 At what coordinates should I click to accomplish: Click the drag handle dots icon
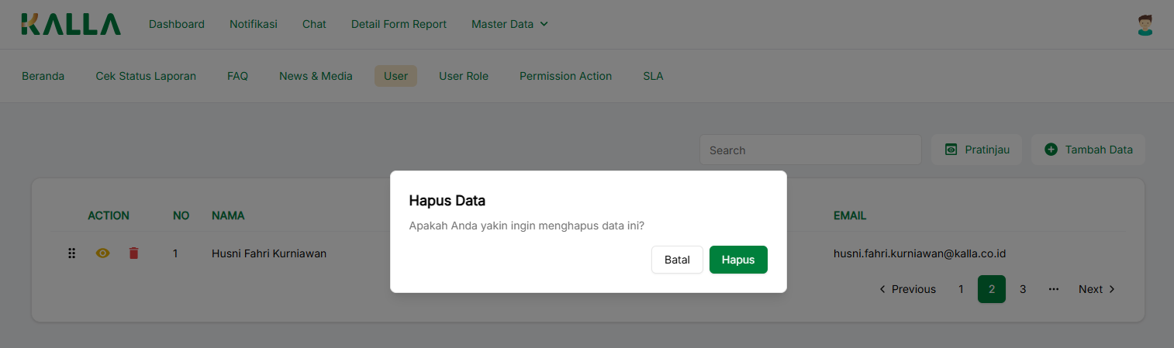[71, 253]
